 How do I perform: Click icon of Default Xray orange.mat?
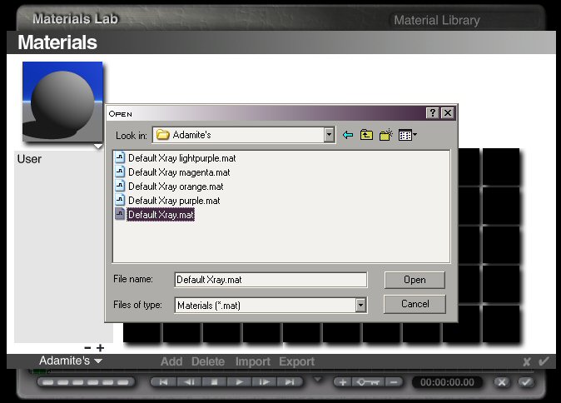[120, 187]
